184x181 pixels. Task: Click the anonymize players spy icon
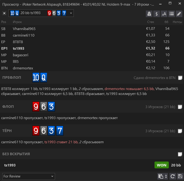(149, 14)
